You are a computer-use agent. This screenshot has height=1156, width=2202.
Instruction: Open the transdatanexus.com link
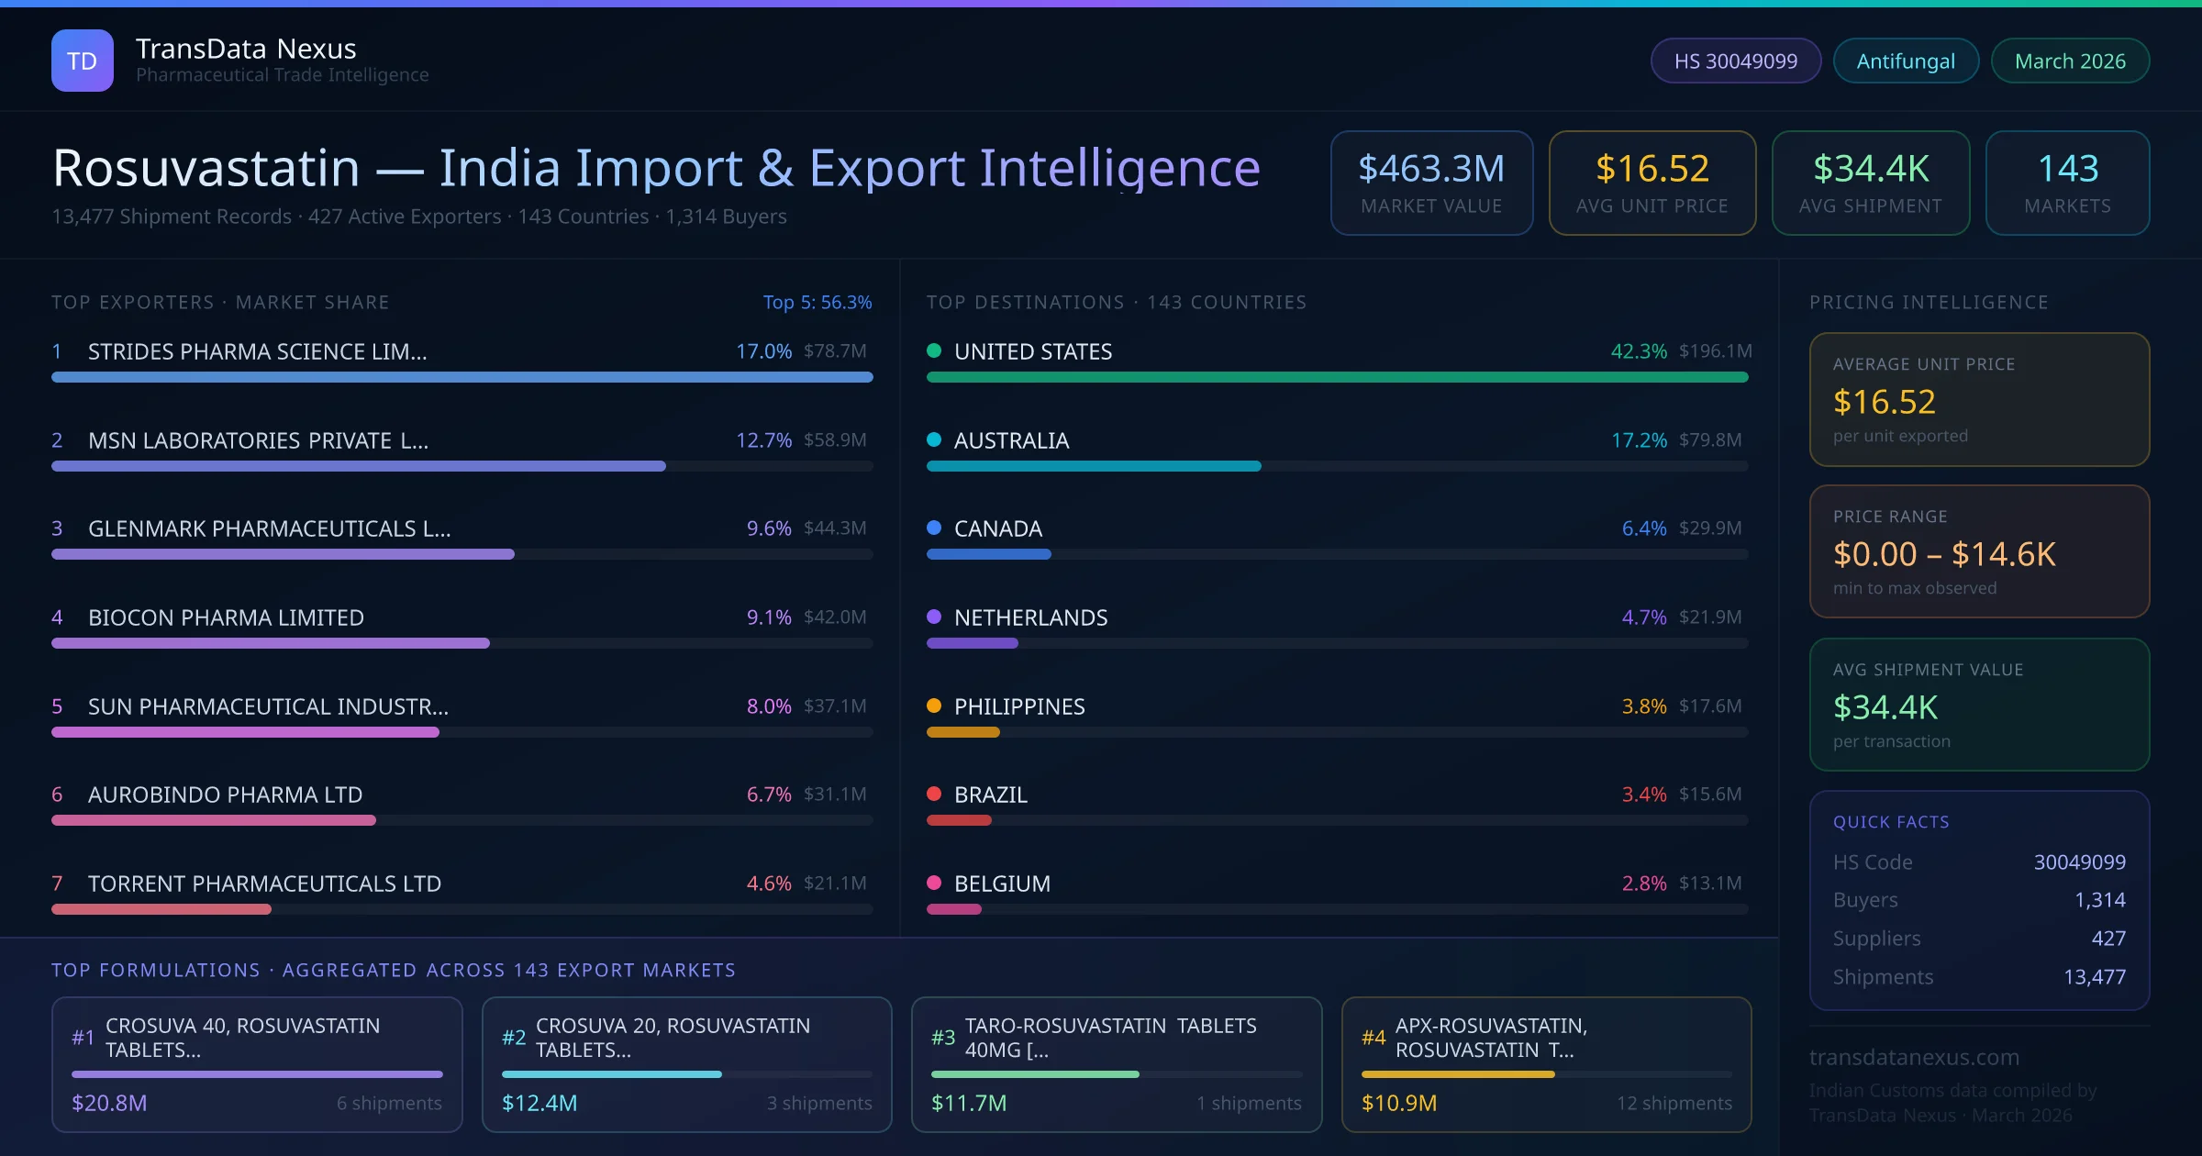point(1914,1057)
